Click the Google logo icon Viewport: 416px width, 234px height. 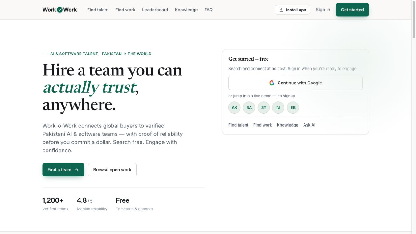272,83
